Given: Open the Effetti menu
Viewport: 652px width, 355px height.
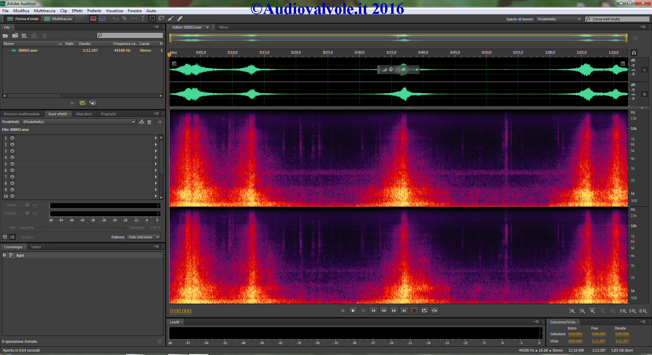Looking at the screenshot, I should [x=77, y=11].
